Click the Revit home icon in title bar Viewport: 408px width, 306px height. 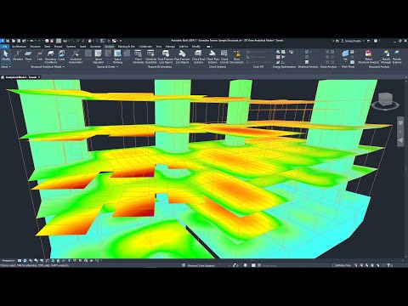click(2, 41)
